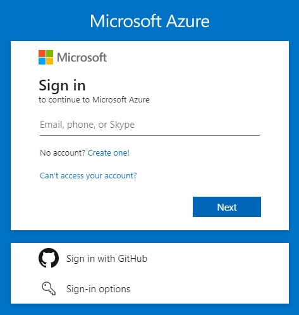This screenshot has height=315, width=299.
Task: Click the 'No account?' label text
Action: 63,153
